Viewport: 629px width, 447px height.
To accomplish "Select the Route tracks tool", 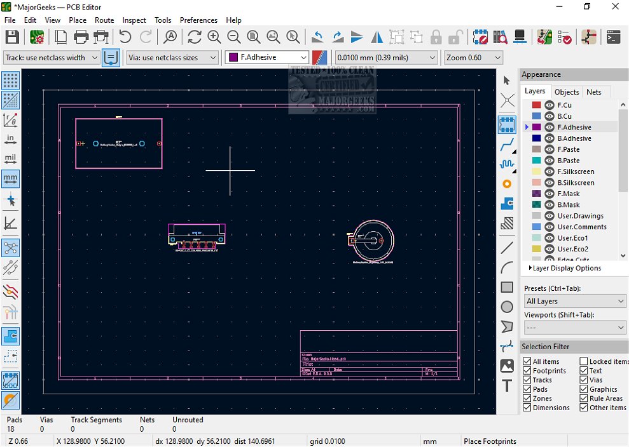I will [507, 145].
